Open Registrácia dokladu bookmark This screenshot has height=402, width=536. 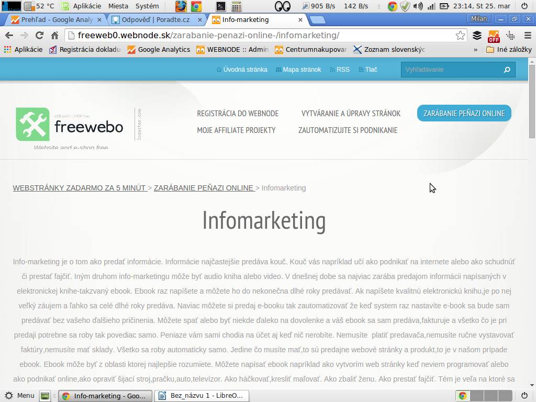(x=85, y=50)
